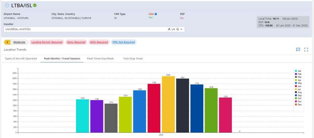The width and height of the screenshot is (314, 138).
Task: Toggle the Jul legend entry
Action: point(299,89)
